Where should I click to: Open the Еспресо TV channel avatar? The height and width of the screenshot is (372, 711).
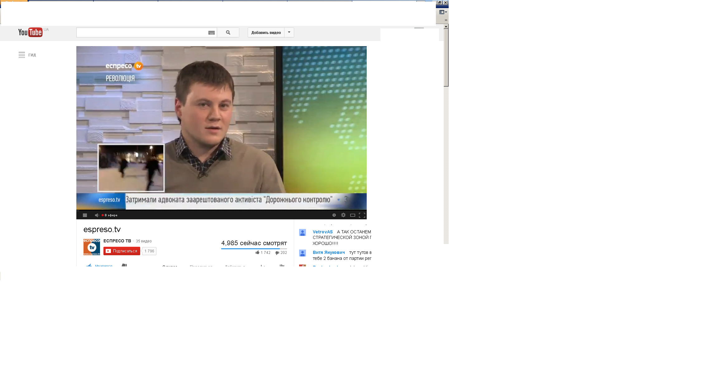click(x=92, y=247)
